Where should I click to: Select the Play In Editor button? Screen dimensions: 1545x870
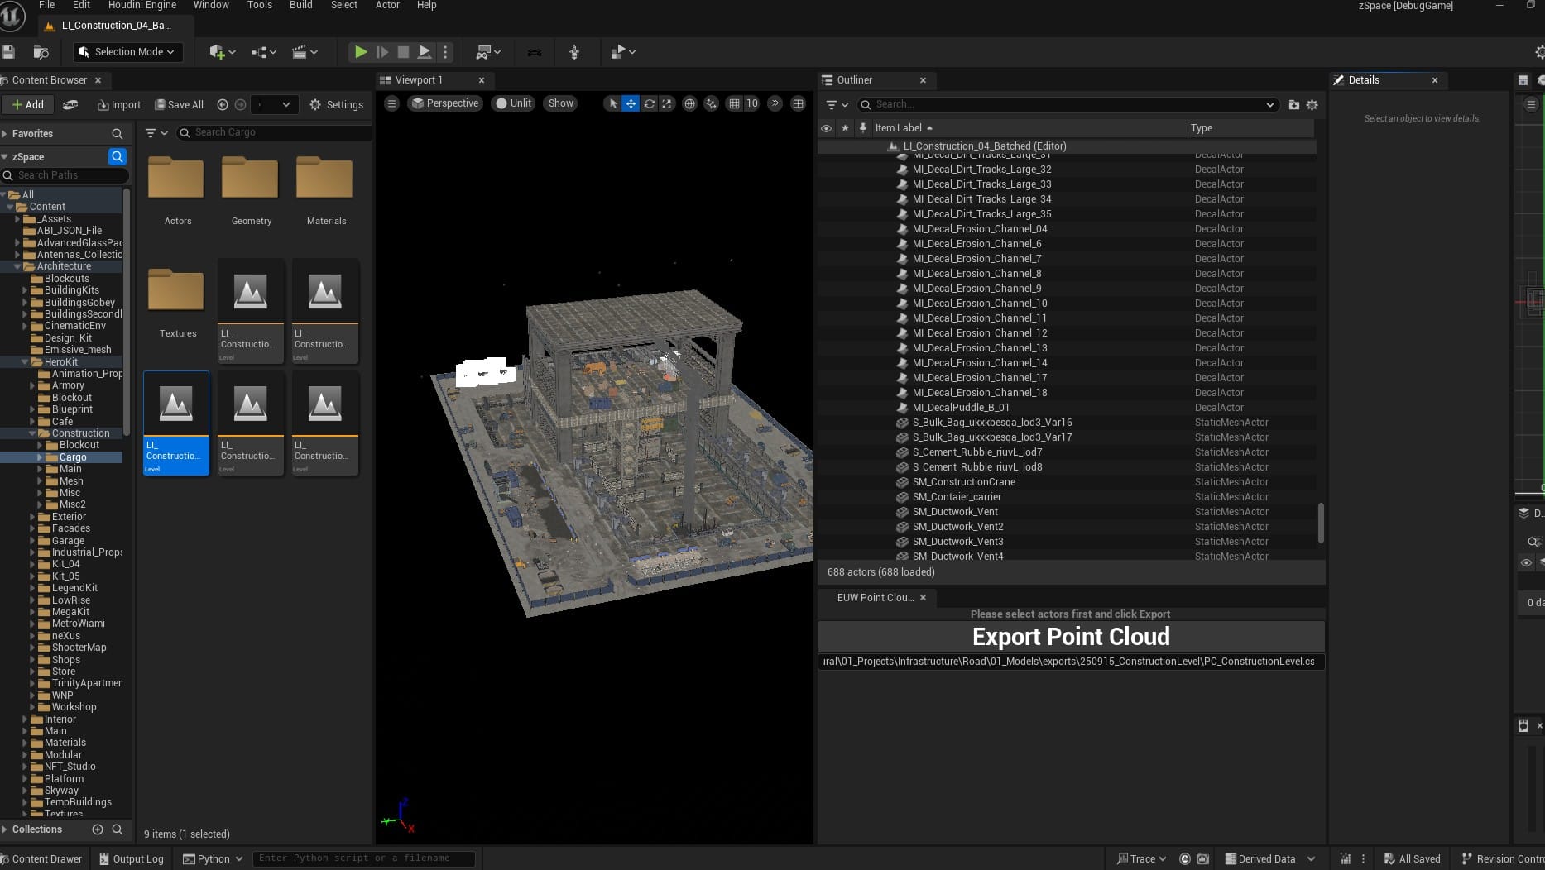[x=360, y=51]
